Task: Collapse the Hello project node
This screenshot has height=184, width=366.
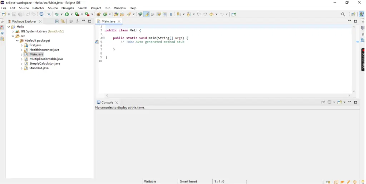Action: pos(9,27)
